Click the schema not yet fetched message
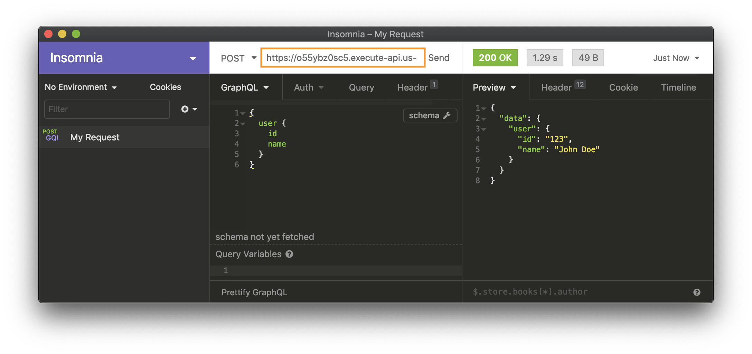The height and width of the screenshot is (354, 752). coord(265,237)
